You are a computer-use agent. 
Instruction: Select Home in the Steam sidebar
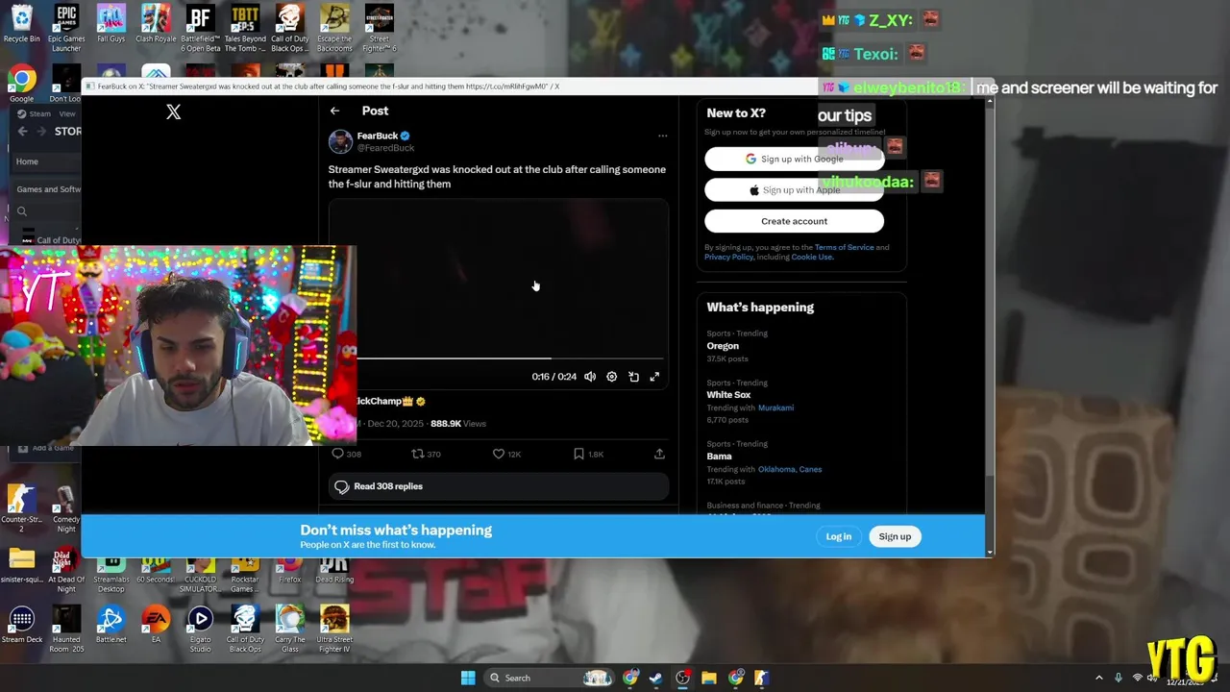click(27, 161)
